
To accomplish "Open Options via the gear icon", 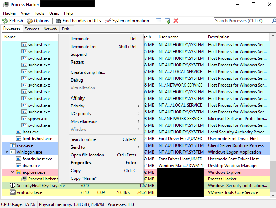I will 30,21.
